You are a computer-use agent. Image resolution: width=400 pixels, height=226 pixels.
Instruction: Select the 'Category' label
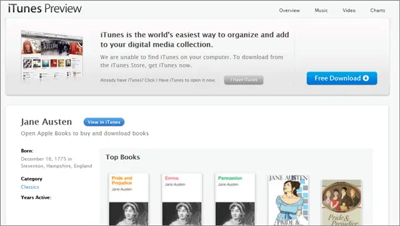pyautogui.click(x=32, y=179)
